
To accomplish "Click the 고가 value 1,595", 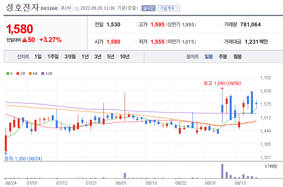I will [158, 24].
